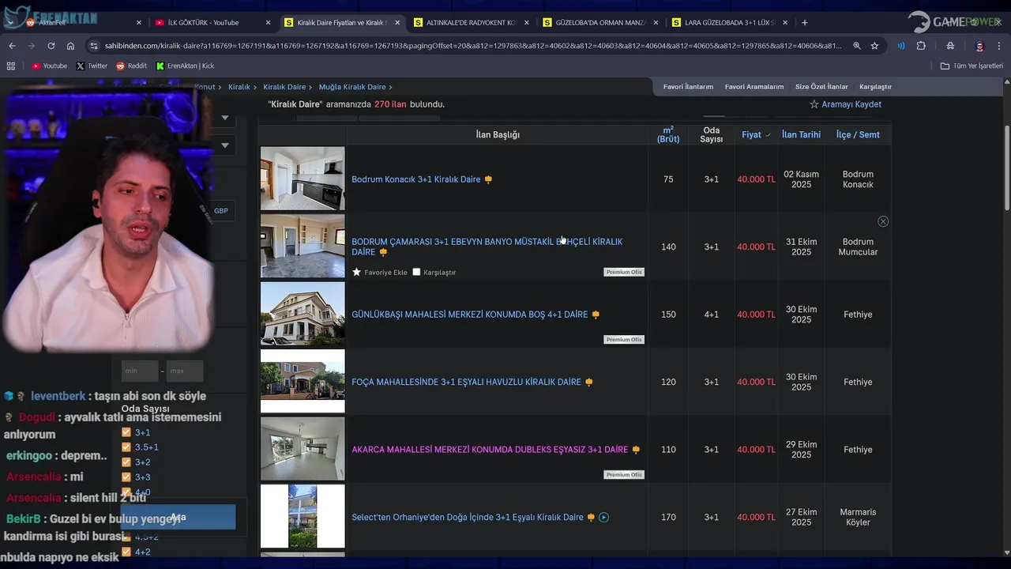Open the Reddit bookmark

(x=131, y=66)
